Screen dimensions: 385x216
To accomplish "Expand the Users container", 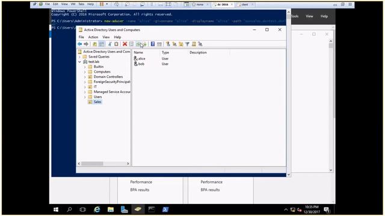I will [x=85, y=97].
